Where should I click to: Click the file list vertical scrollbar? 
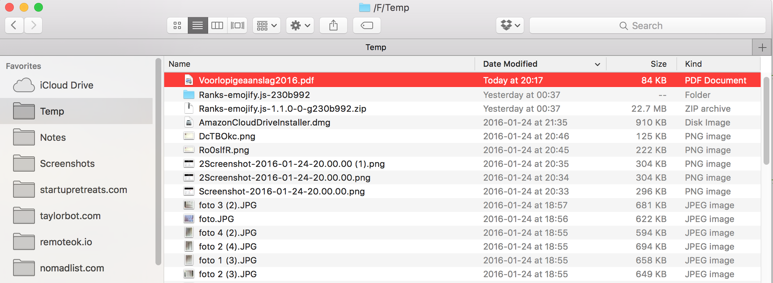pyautogui.click(x=766, y=121)
